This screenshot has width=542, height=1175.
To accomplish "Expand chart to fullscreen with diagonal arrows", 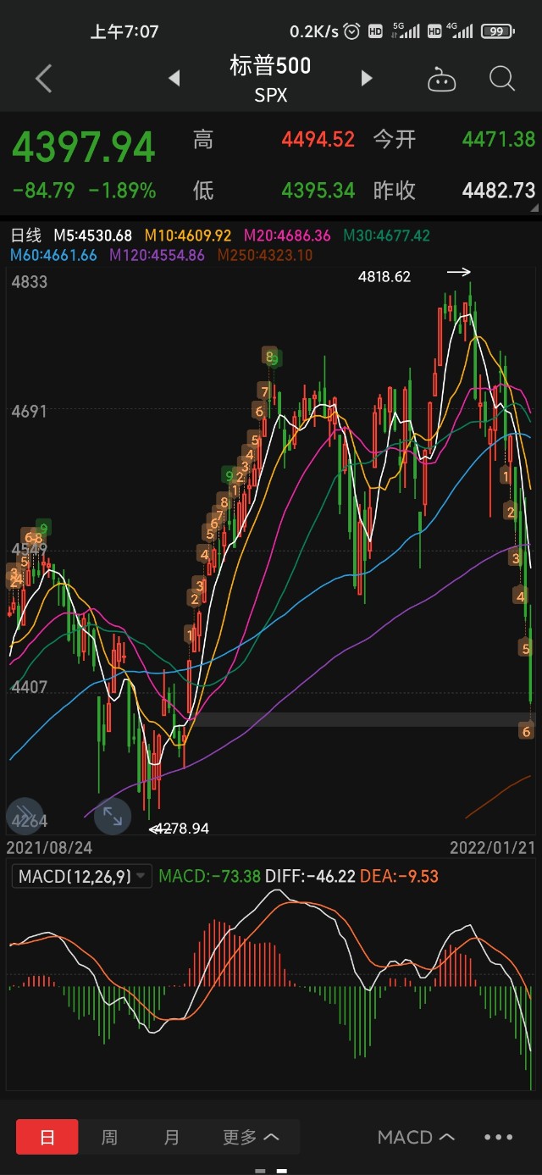I will point(112,817).
